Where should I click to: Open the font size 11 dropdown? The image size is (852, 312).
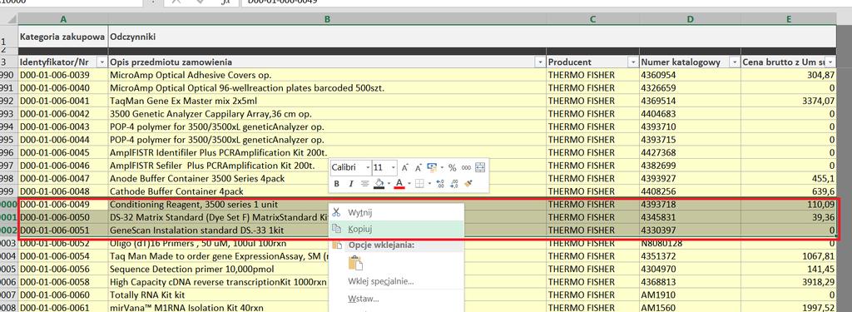(x=394, y=167)
